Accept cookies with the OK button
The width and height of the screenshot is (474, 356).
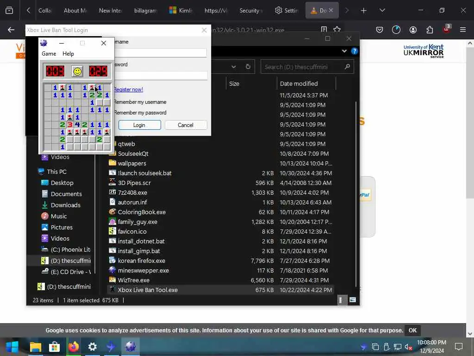pos(412,330)
